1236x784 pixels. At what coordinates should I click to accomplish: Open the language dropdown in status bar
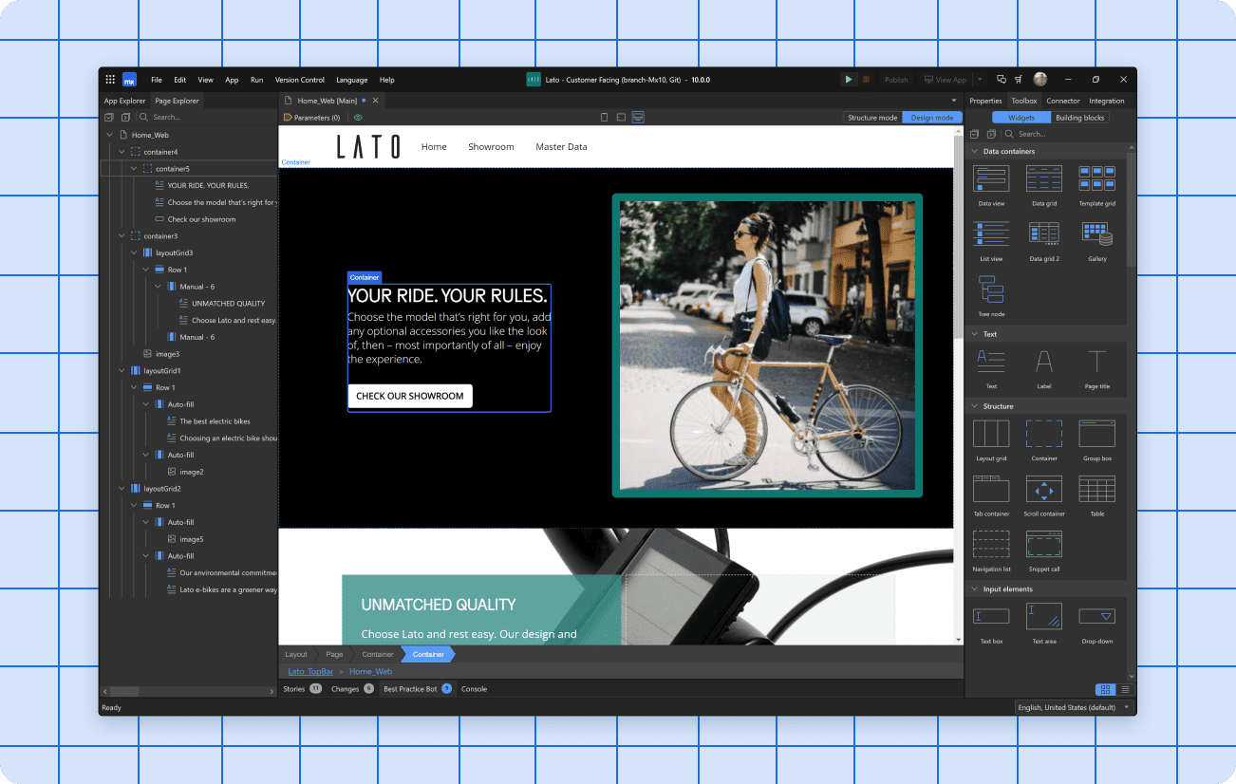(x=1127, y=707)
